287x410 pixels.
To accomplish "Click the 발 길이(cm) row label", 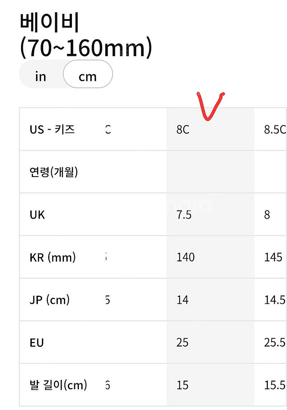I will pos(58,385).
